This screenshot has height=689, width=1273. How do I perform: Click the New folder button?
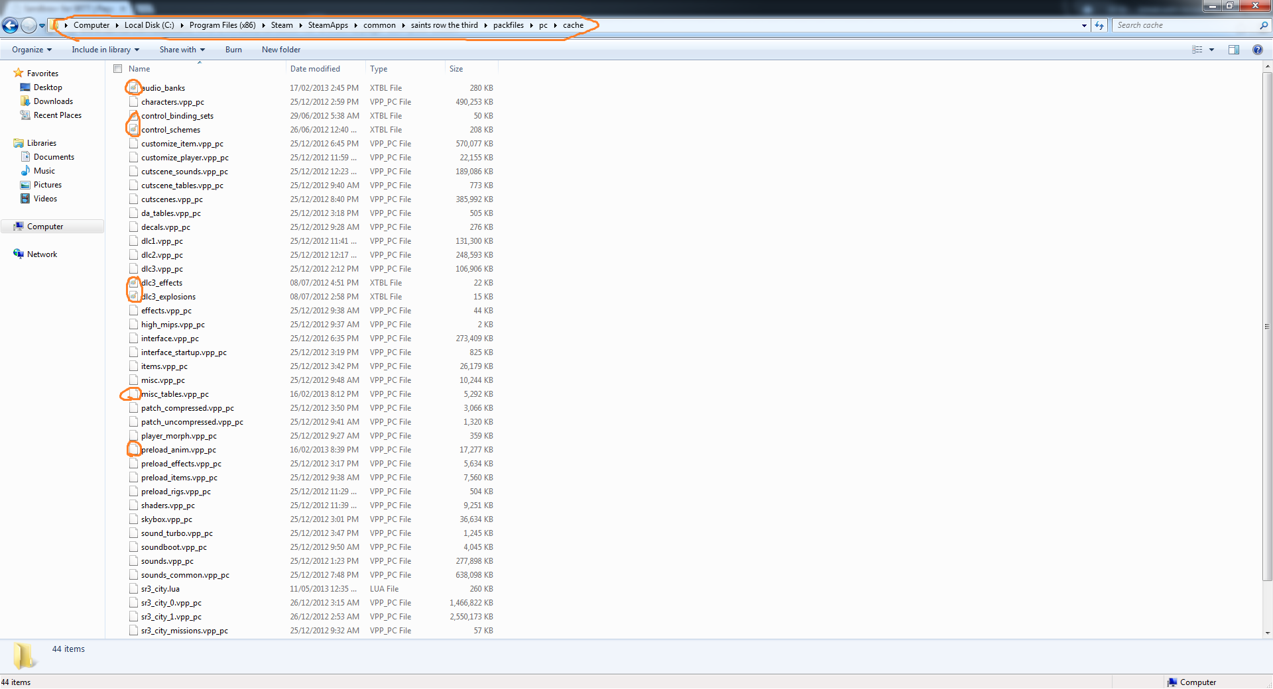[x=281, y=50]
